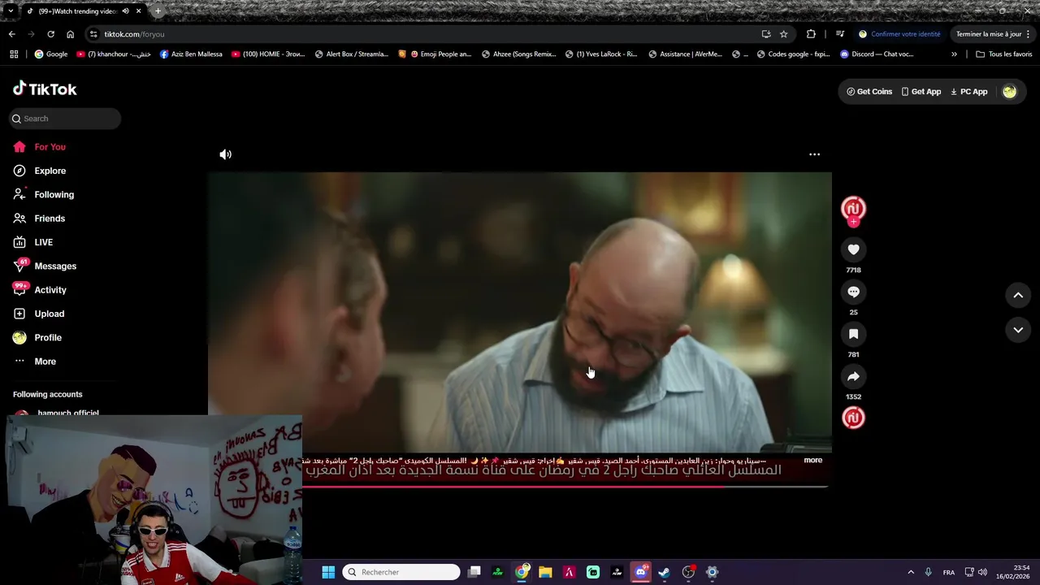1040x585 pixels.
Task: Open the FRA language switcher
Action: tap(948, 573)
